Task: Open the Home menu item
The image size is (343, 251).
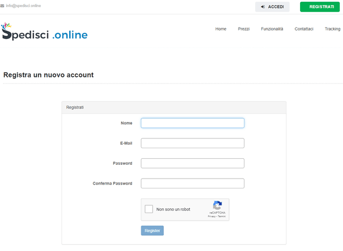Action: click(x=220, y=29)
